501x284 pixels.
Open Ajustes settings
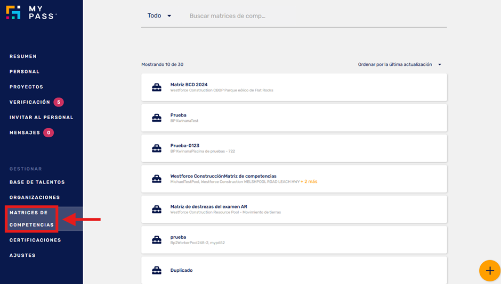tap(22, 255)
